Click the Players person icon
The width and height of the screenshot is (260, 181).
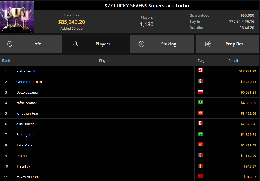click(75, 44)
